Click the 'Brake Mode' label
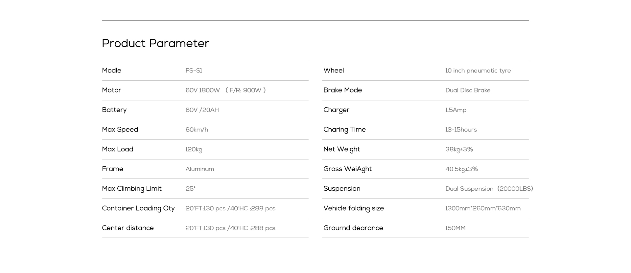The height and width of the screenshot is (273, 631). (x=343, y=90)
